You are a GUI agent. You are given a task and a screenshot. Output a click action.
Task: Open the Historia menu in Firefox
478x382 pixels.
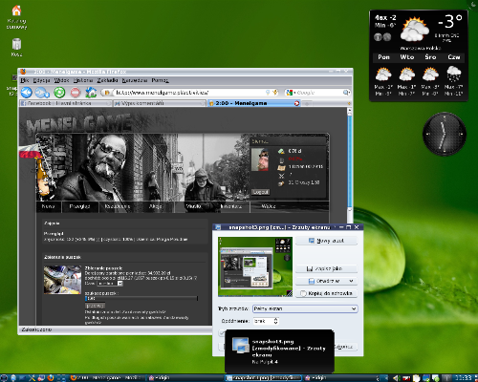pyautogui.click(x=83, y=80)
